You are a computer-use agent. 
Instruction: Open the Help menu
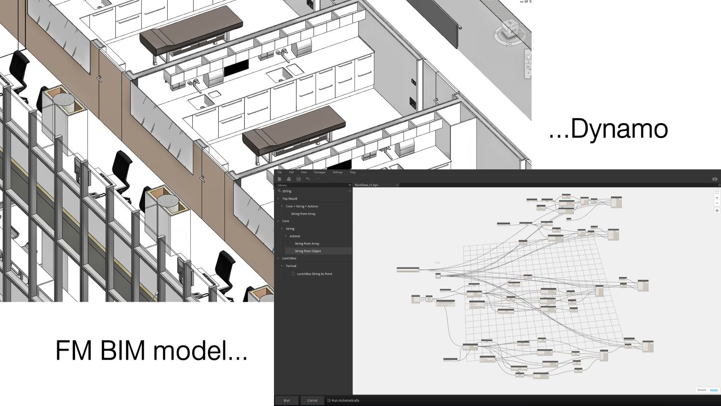[x=353, y=172]
